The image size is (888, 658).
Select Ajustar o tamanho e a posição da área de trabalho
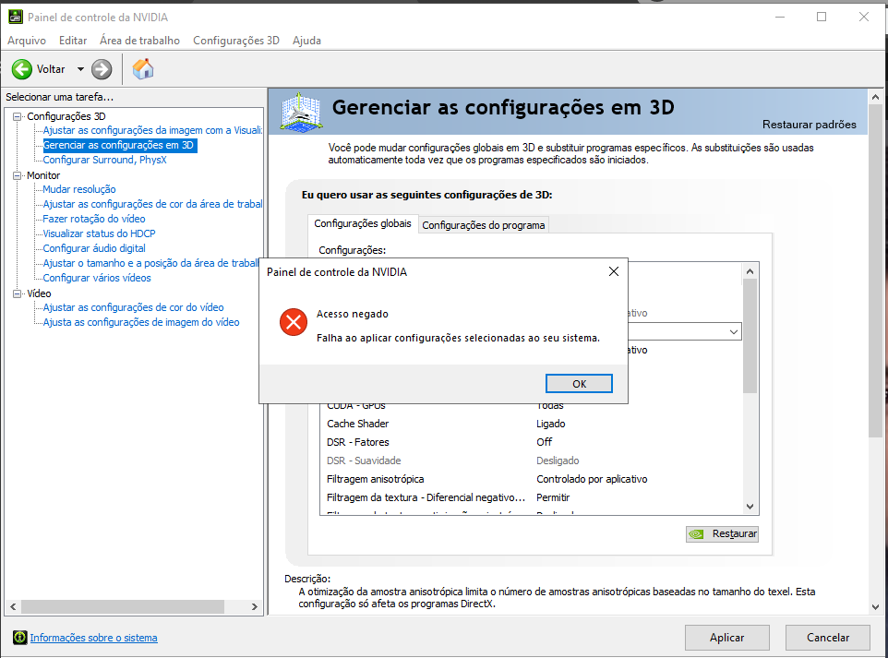[150, 263]
